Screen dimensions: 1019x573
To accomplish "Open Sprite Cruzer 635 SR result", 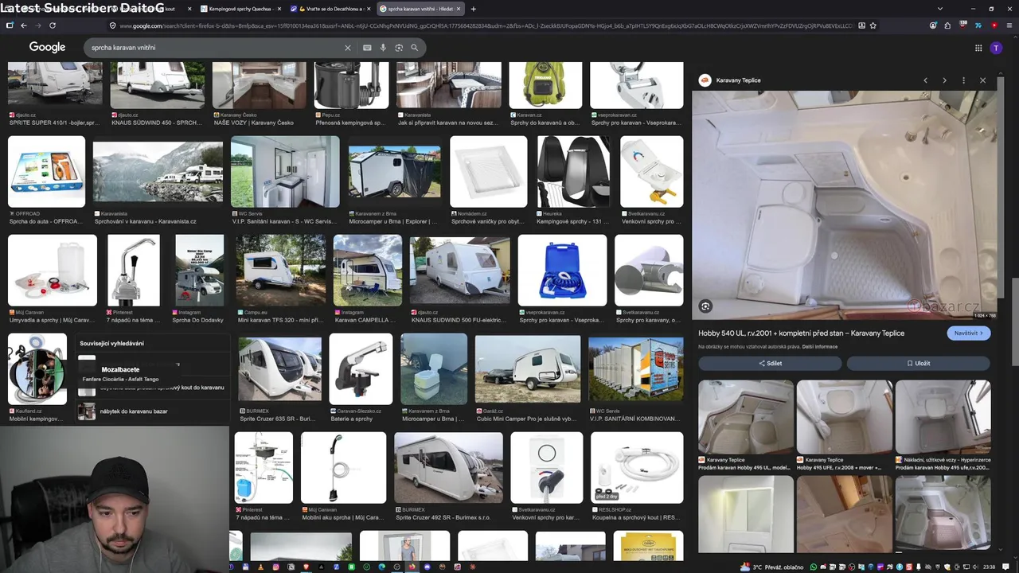I will [279, 379].
